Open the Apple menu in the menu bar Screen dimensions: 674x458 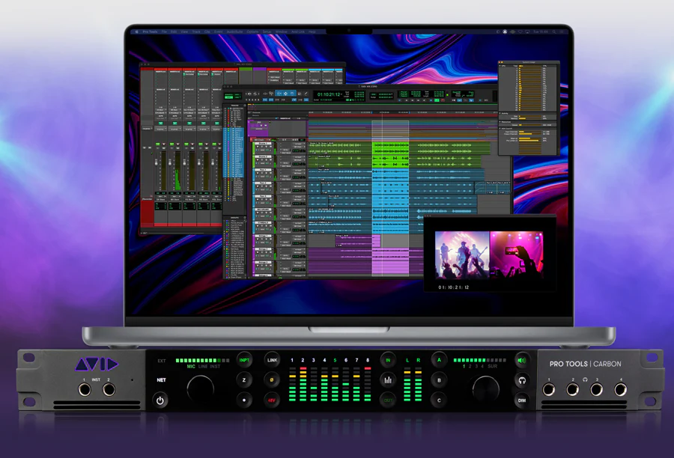pos(136,32)
